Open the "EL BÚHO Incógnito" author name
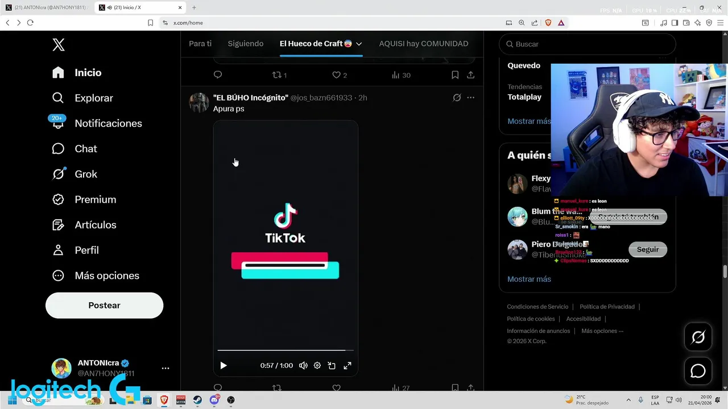The width and height of the screenshot is (728, 409). tap(251, 98)
